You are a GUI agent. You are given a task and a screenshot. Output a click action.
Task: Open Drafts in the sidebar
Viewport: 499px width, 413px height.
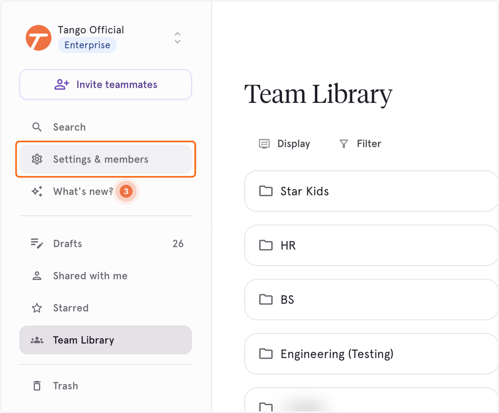pos(106,244)
